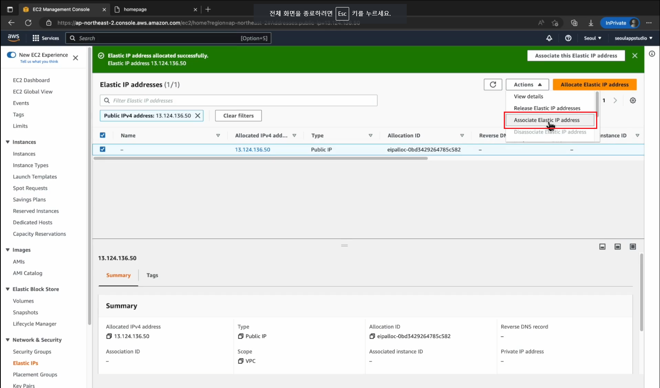The width and height of the screenshot is (660, 388).
Task: Open browser downloads
Action: (591, 23)
